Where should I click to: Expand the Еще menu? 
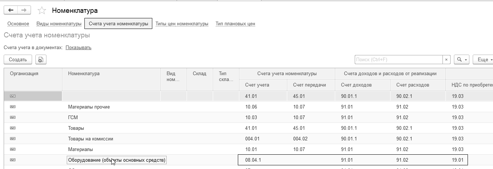click(483, 60)
